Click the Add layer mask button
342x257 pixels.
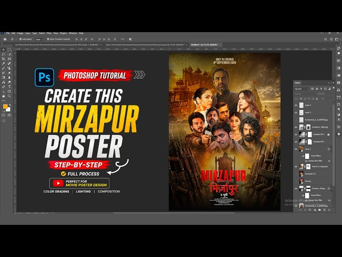tap(310, 210)
